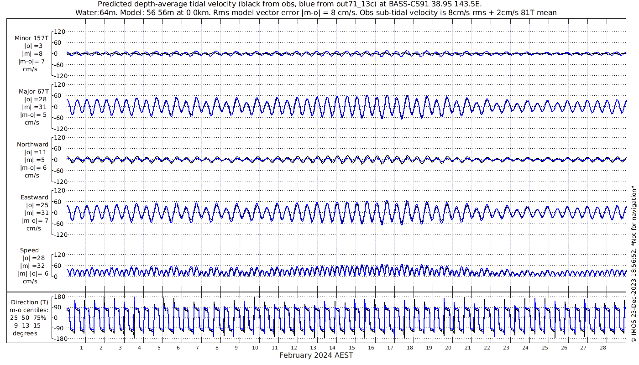
Task: Click day 5 on the date axis
Action: 158,348
